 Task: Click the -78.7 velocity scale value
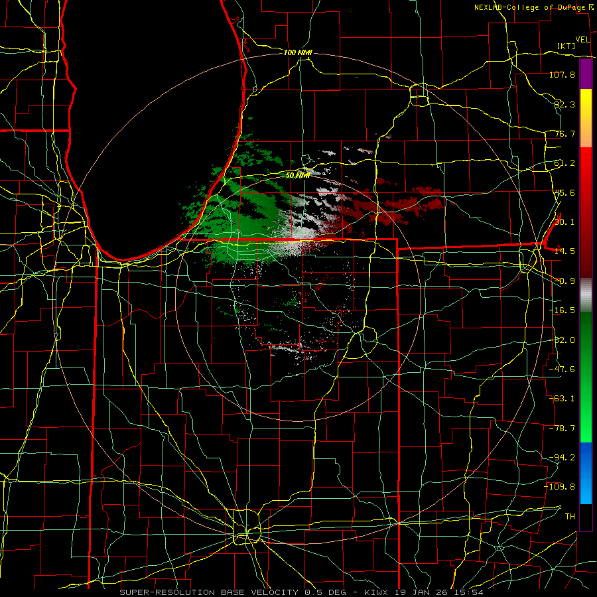click(x=562, y=429)
